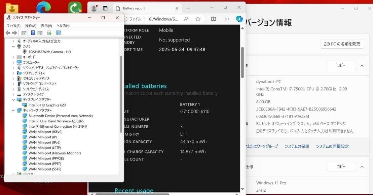Expand the オーディオの入力および出力 node
The image size is (373, 195).
pyautogui.click(x=13, y=41)
